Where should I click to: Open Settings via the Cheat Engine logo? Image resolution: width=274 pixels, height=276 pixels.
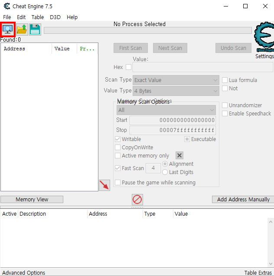tap(264, 37)
